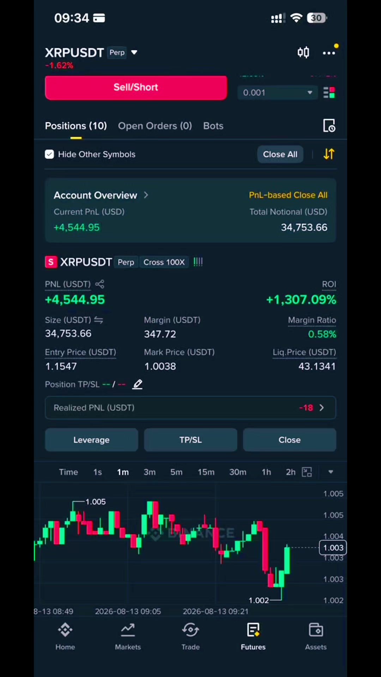Tap the 1.002 low price chart label
The width and height of the screenshot is (381, 677).
(x=259, y=600)
